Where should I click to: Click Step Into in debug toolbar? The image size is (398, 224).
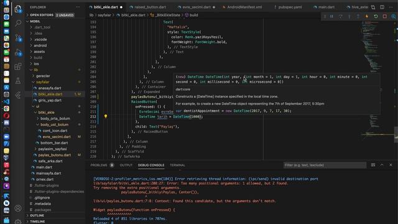[349, 16]
